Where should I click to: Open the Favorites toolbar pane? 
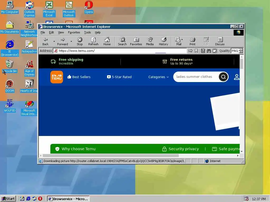tap(136, 41)
